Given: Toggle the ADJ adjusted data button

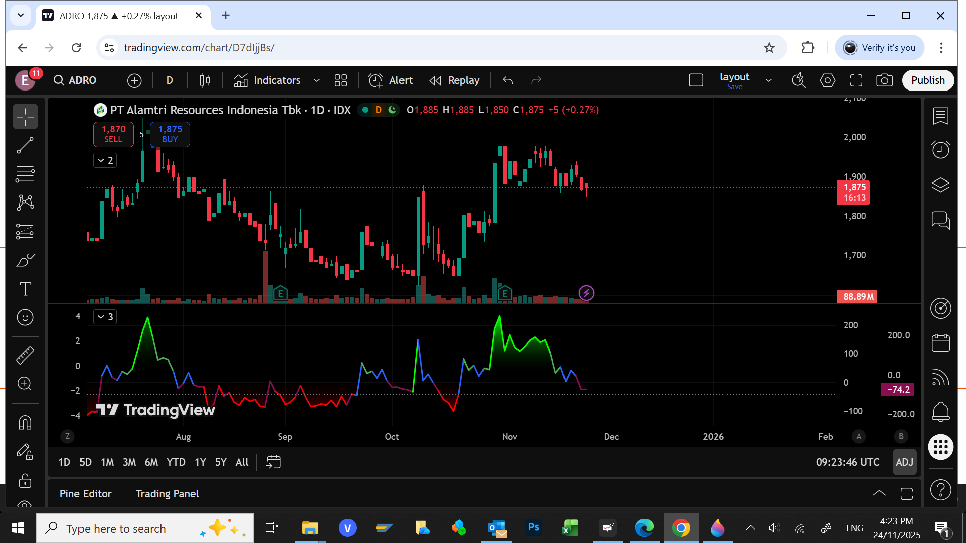Looking at the screenshot, I should [904, 462].
